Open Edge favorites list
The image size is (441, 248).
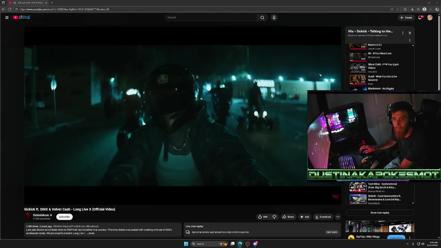click(418, 9)
